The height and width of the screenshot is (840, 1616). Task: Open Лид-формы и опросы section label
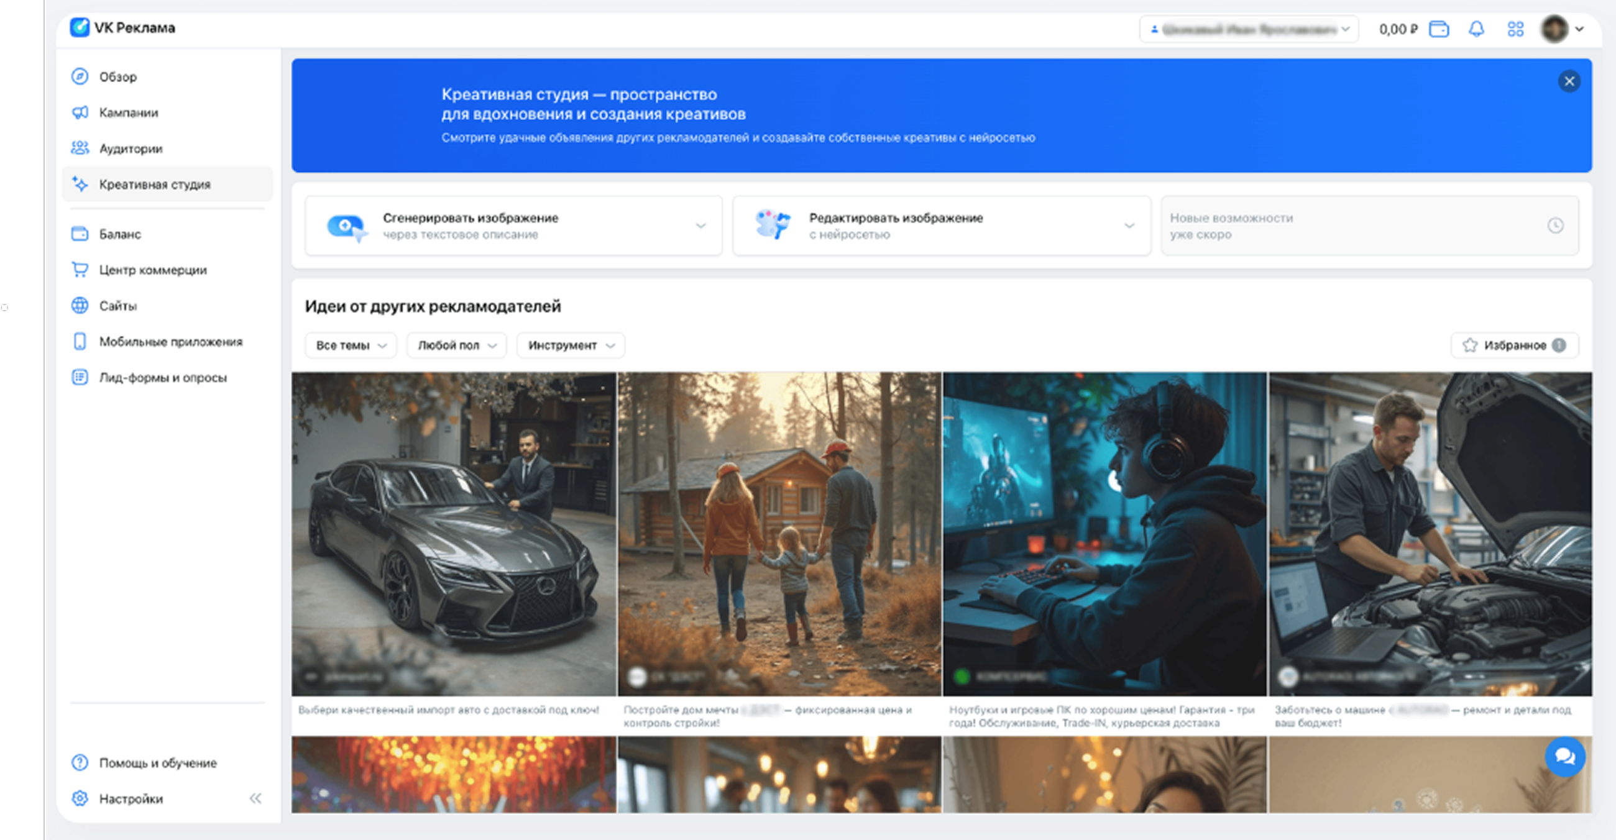click(163, 377)
